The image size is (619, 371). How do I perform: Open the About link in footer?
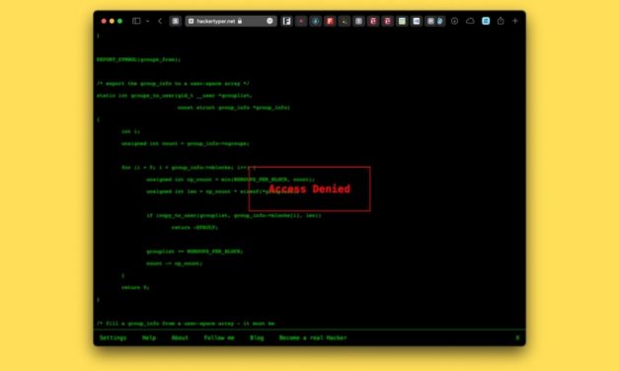point(180,337)
